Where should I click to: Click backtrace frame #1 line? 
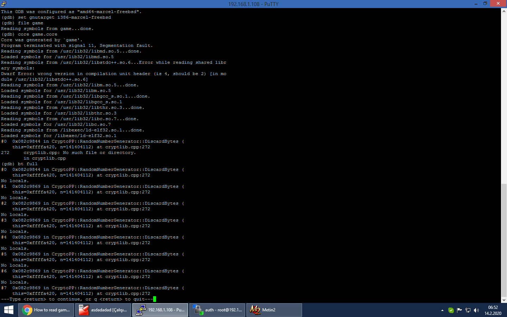[93, 186]
